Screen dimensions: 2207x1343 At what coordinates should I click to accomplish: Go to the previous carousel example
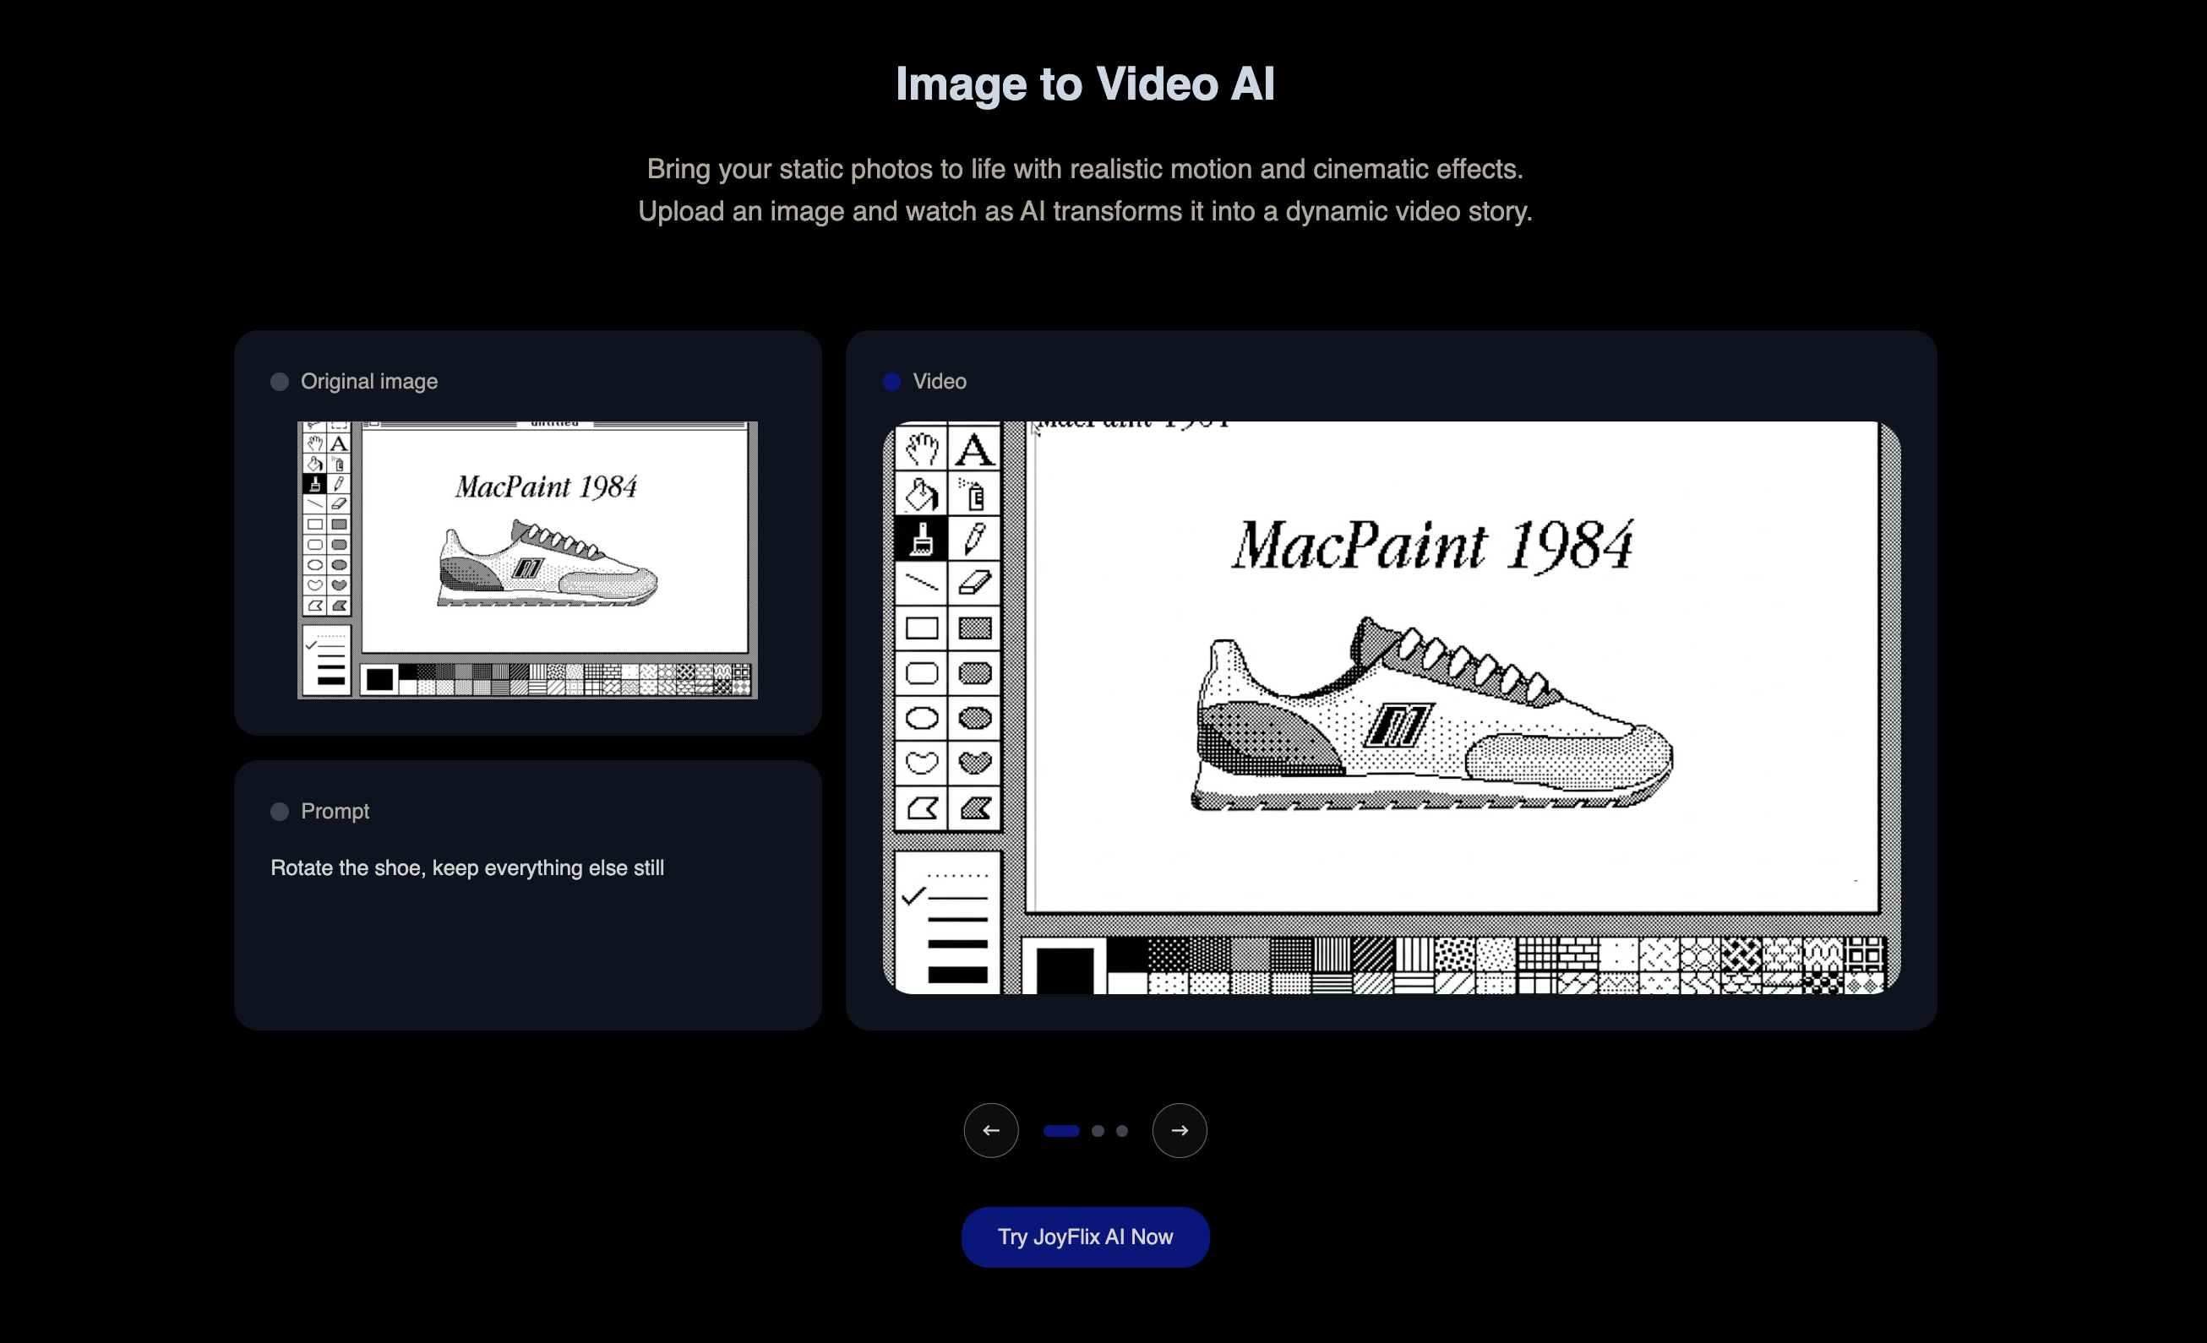pyautogui.click(x=990, y=1130)
